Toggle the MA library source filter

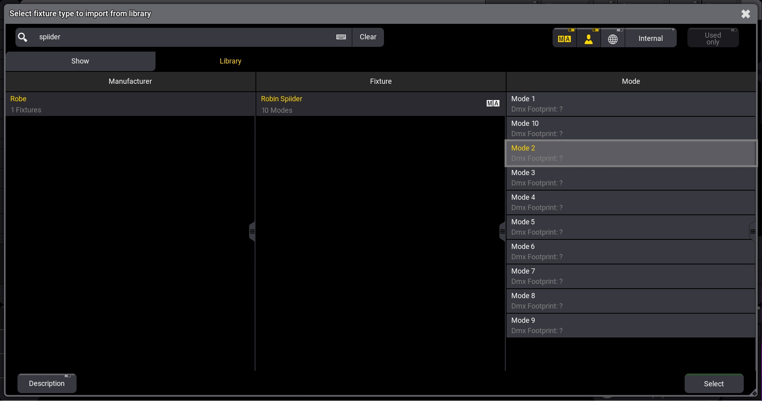564,38
